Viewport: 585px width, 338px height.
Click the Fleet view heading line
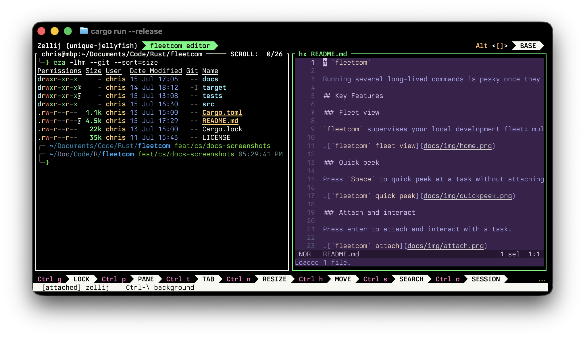tap(351, 112)
